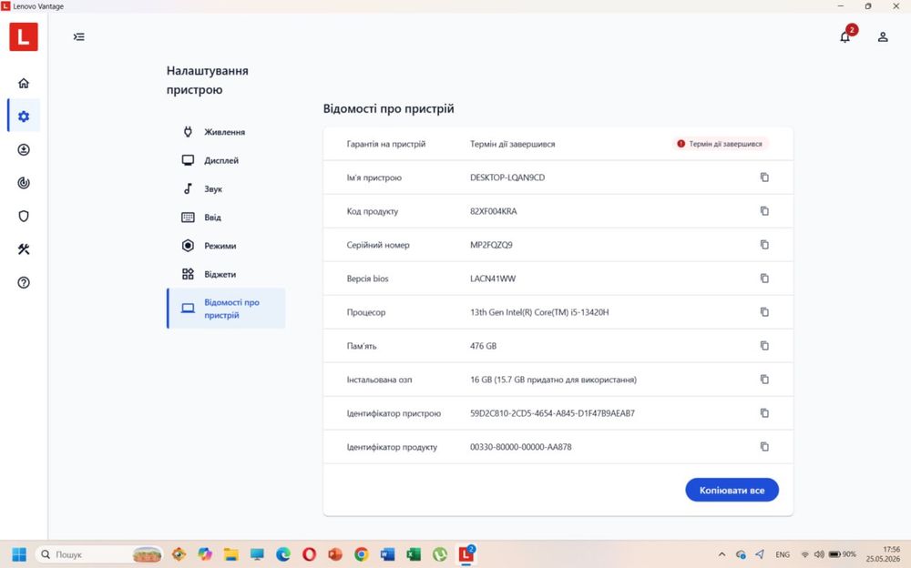Copy the product code 82XF004KRA
Viewport: 911px width, 568px height.
[764, 211]
